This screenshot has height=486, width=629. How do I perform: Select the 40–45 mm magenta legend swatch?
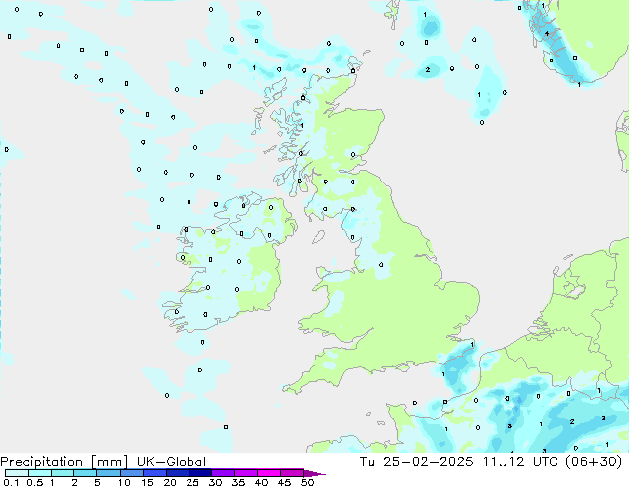[269, 473]
